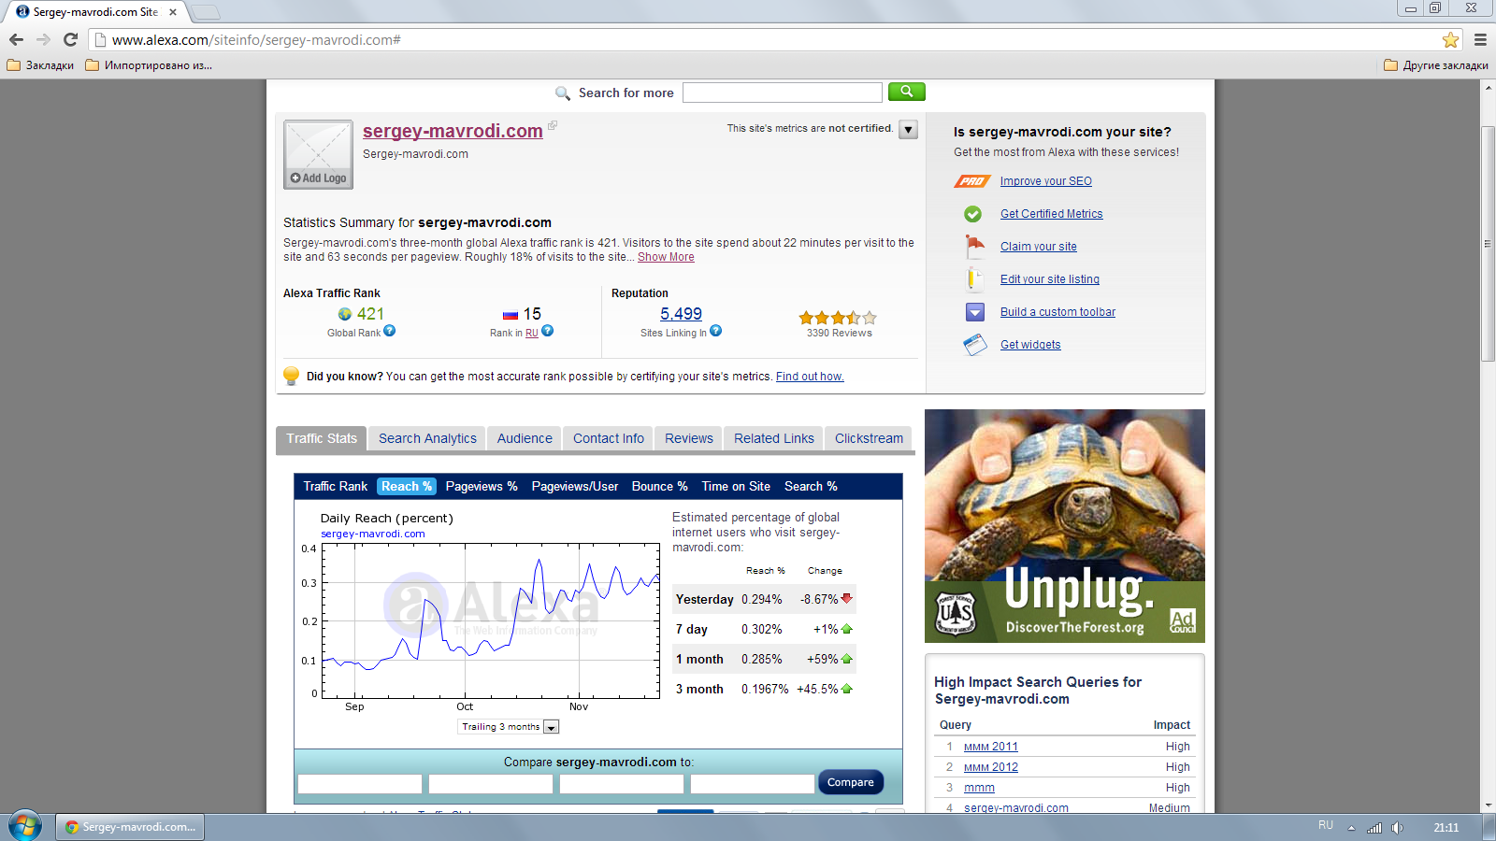Click the lightbulb Did you know icon

click(292, 376)
